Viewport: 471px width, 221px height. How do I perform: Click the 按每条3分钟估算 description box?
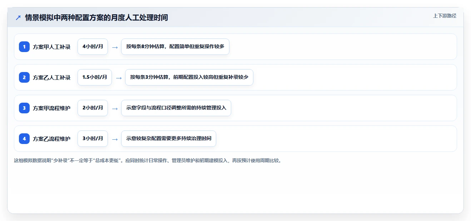coord(189,77)
